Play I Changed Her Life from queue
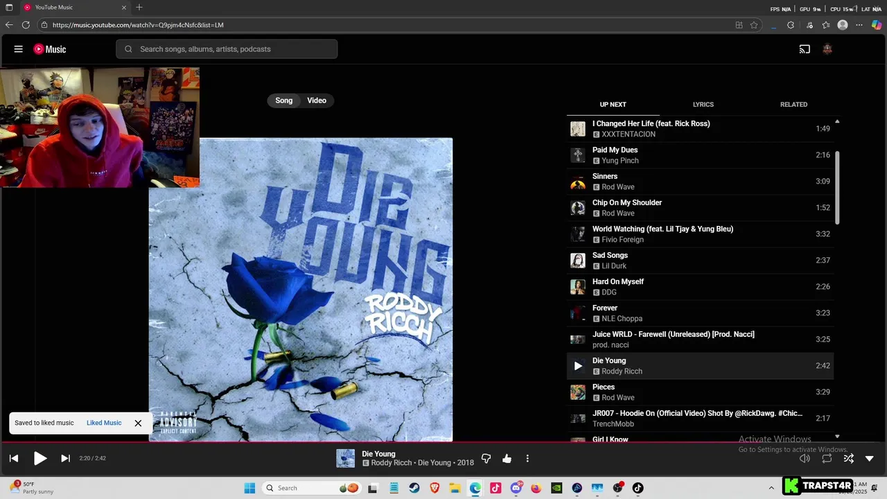887x499 pixels. (x=700, y=129)
